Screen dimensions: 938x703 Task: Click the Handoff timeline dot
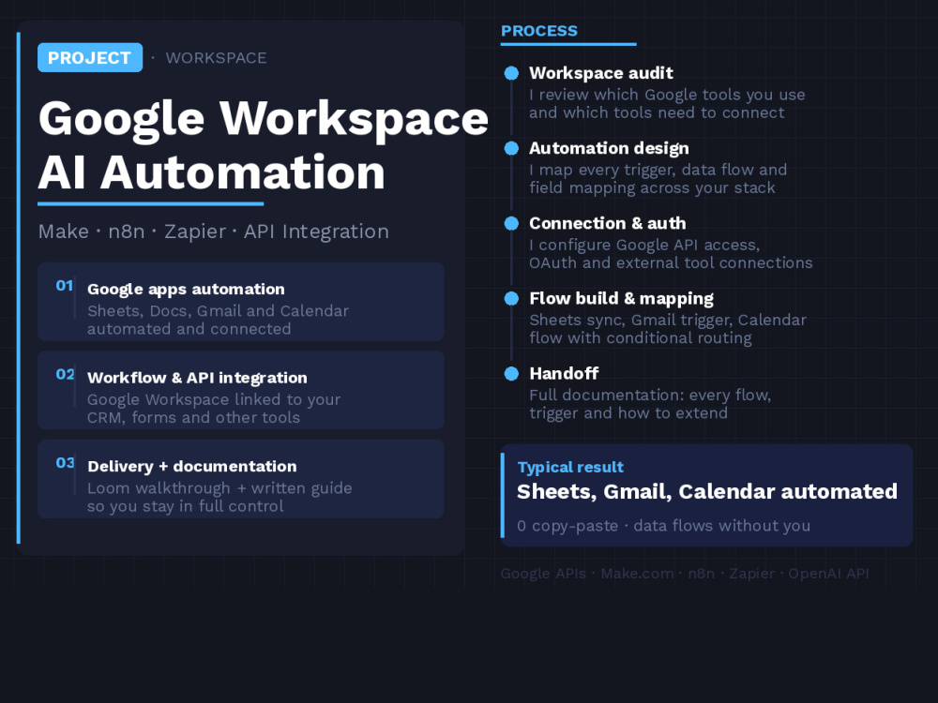click(511, 374)
